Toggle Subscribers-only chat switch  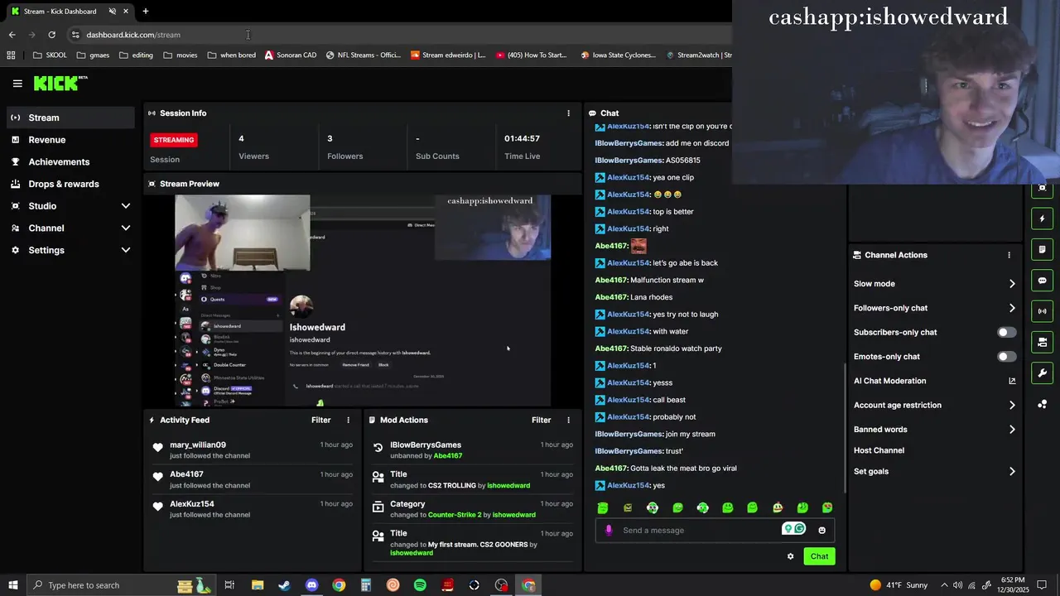(x=1006, y=332)
